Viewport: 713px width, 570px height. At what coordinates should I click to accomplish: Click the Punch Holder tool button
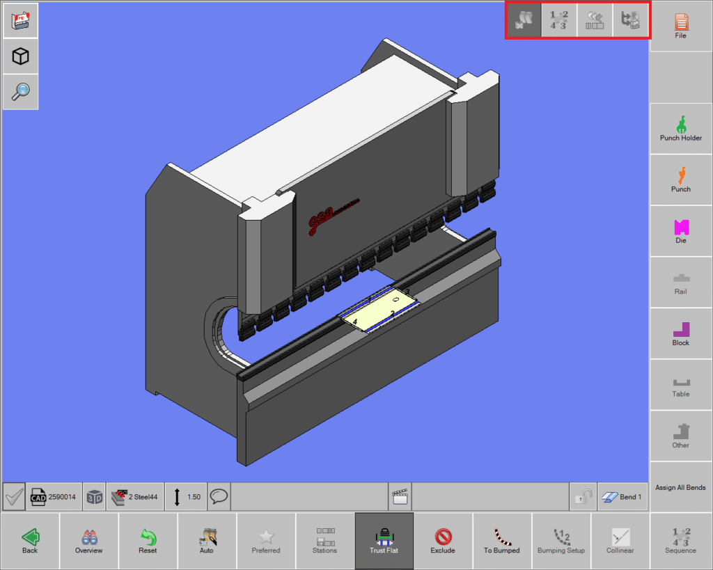(x=680, y=128)
